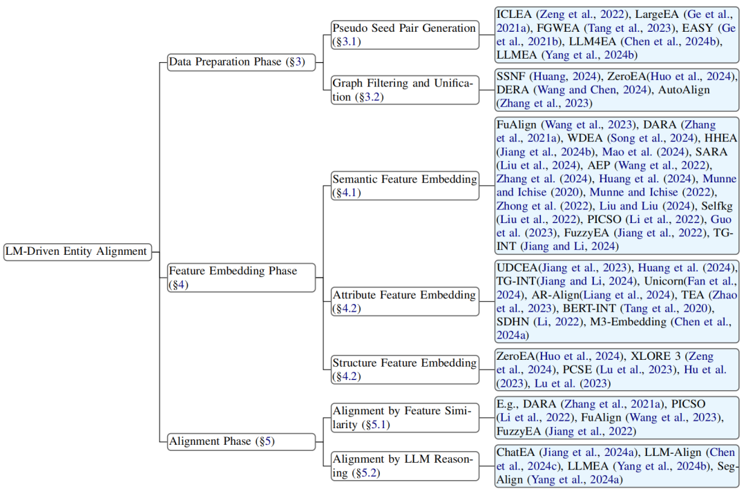Open citation Jiang et al., 2024a for ChatEA
Image resolution: width=746 pixels, height=489 pixels.
pyautogui.click(x=589, y=452)
